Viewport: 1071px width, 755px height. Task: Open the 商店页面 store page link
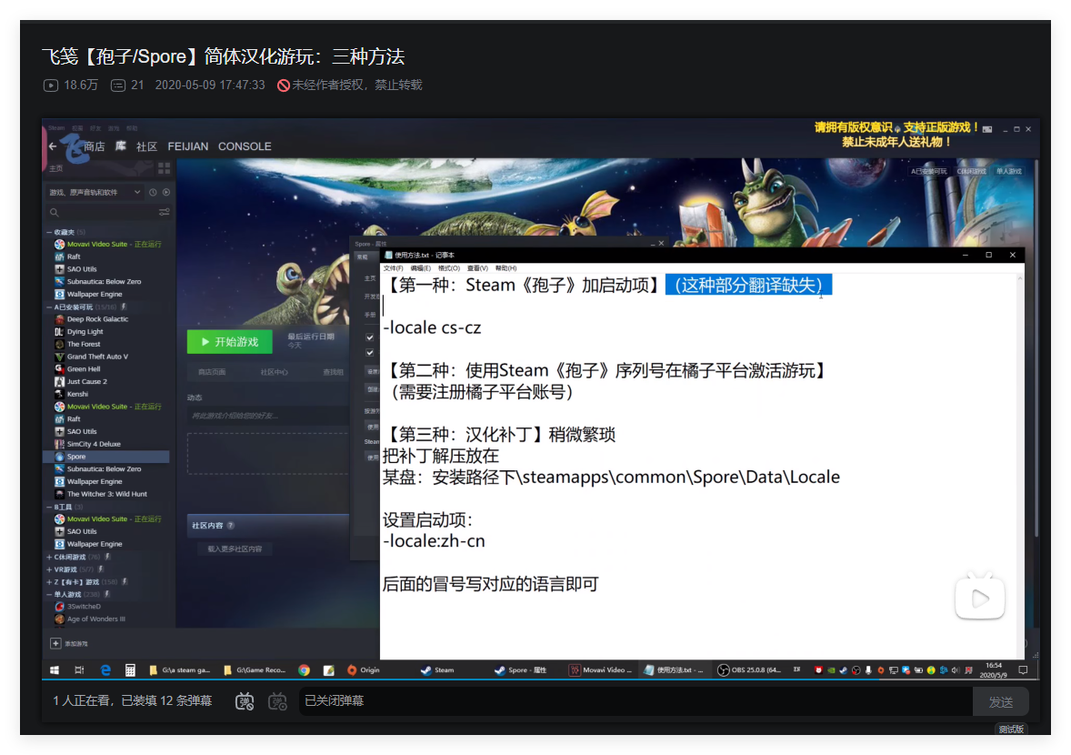tap(212, 372)
